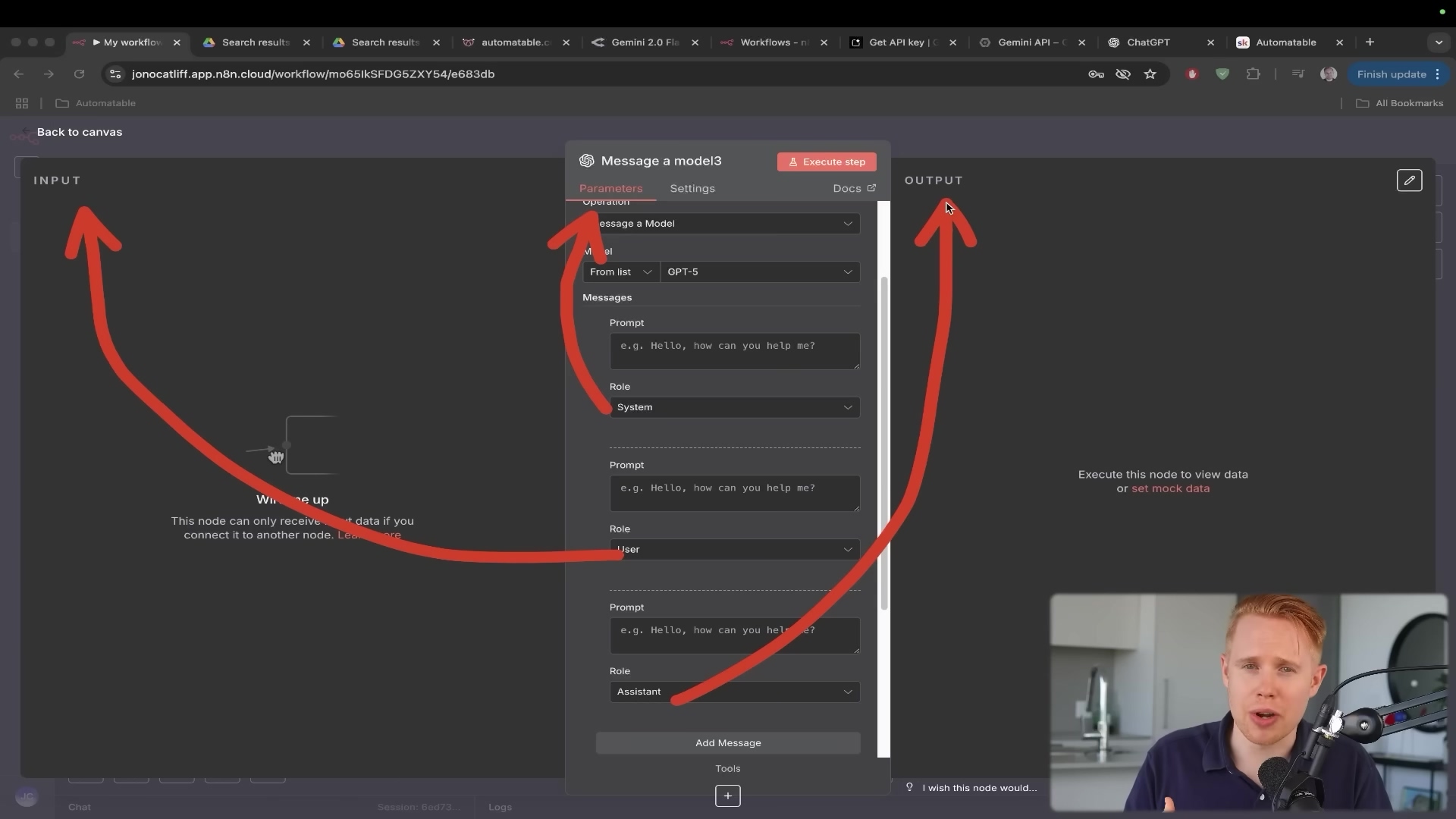Switch to the Gemini 2.0 Flash browser tab
The width and height of the screenshot is (1456, 819).
click(x=645, y=42)
